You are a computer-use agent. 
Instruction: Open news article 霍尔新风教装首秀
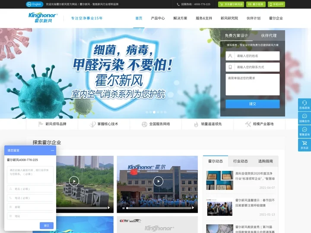(255, 229)
